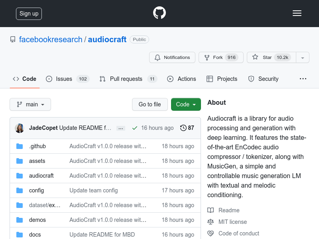Open the MIT license link
The width and height of the screenshot is (319, 239).
click(x=232, y=222)
